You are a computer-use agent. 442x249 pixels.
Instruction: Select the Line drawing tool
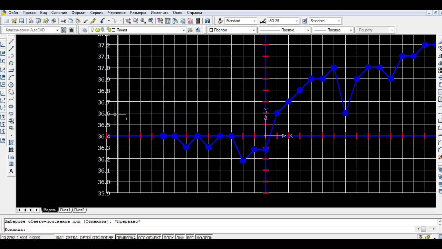pos(11,41)
